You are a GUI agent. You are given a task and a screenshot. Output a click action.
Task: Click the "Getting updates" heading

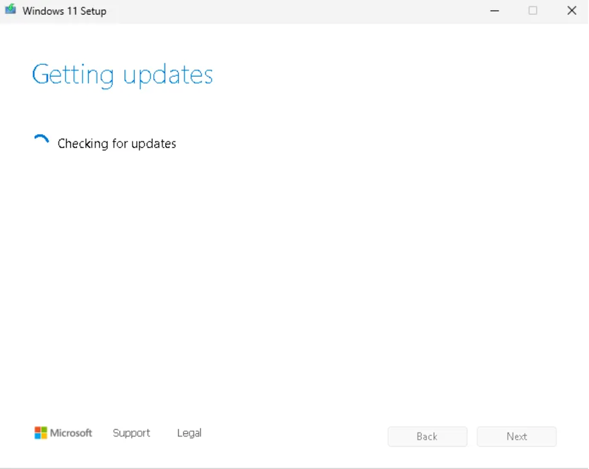click(x=123, y=75)
